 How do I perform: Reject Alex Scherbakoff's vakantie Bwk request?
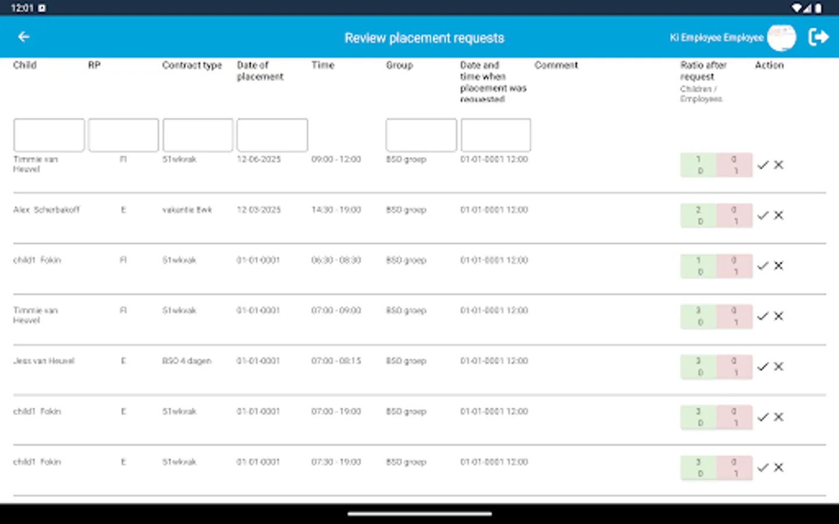778,215
